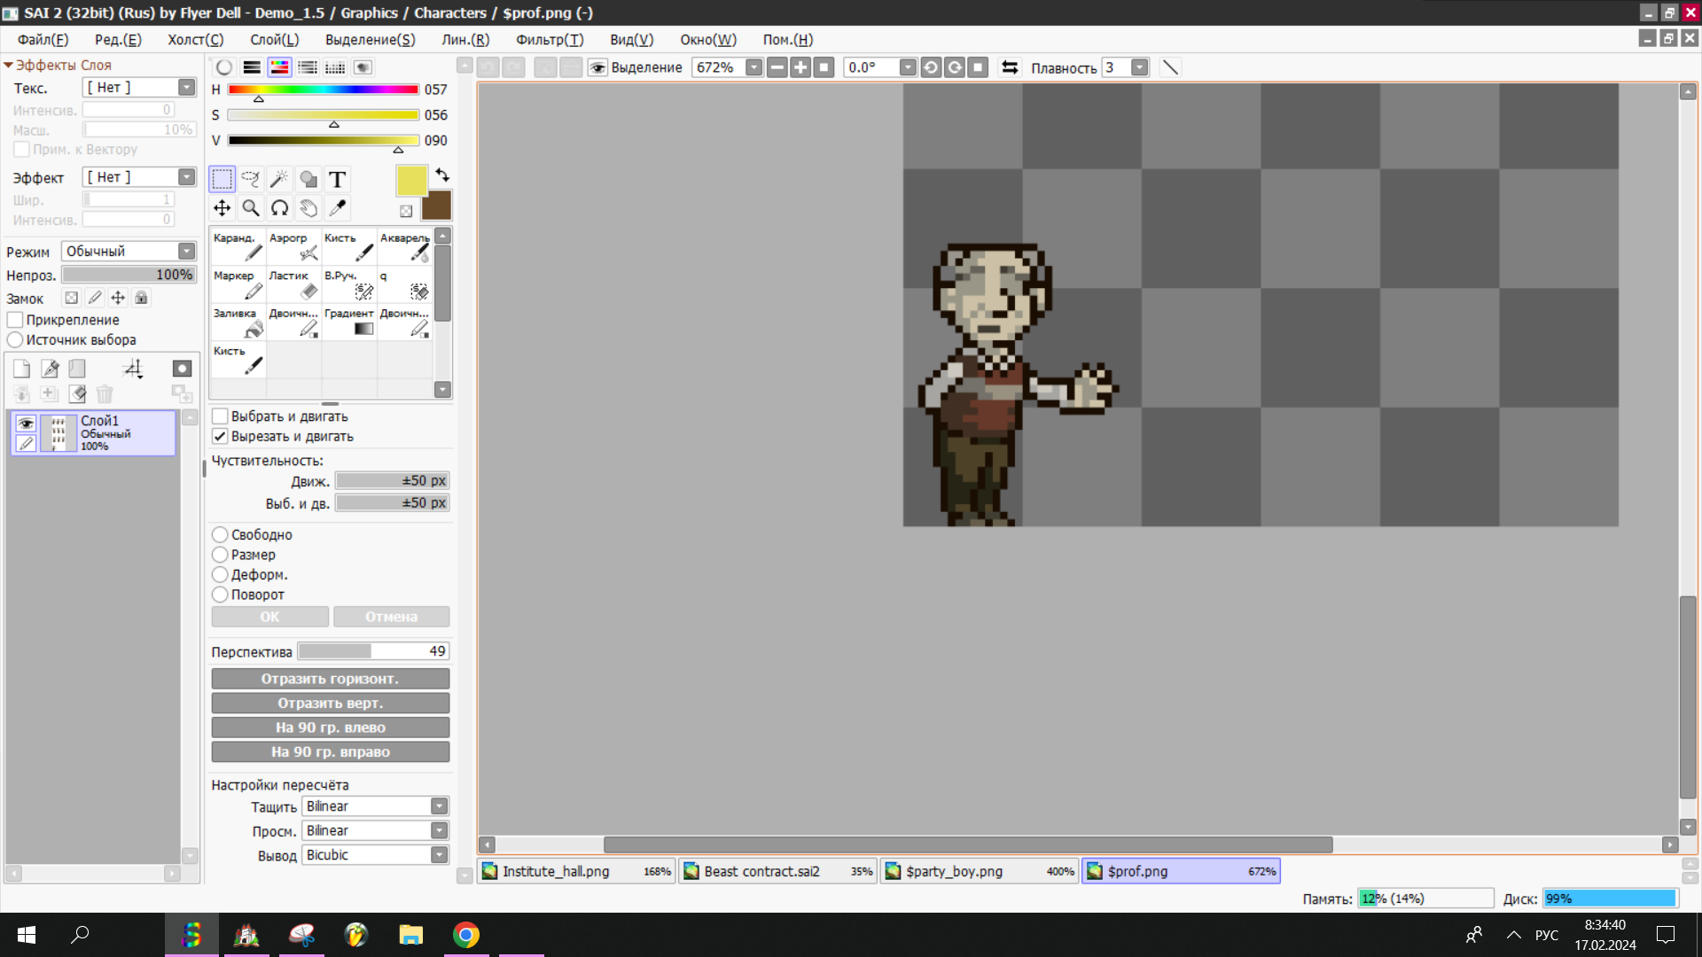Select the Поворот radio option
1702x957 pixels.
pos(220,595)
